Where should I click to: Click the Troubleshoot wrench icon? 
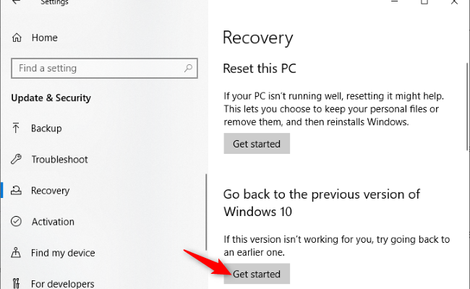17,160
